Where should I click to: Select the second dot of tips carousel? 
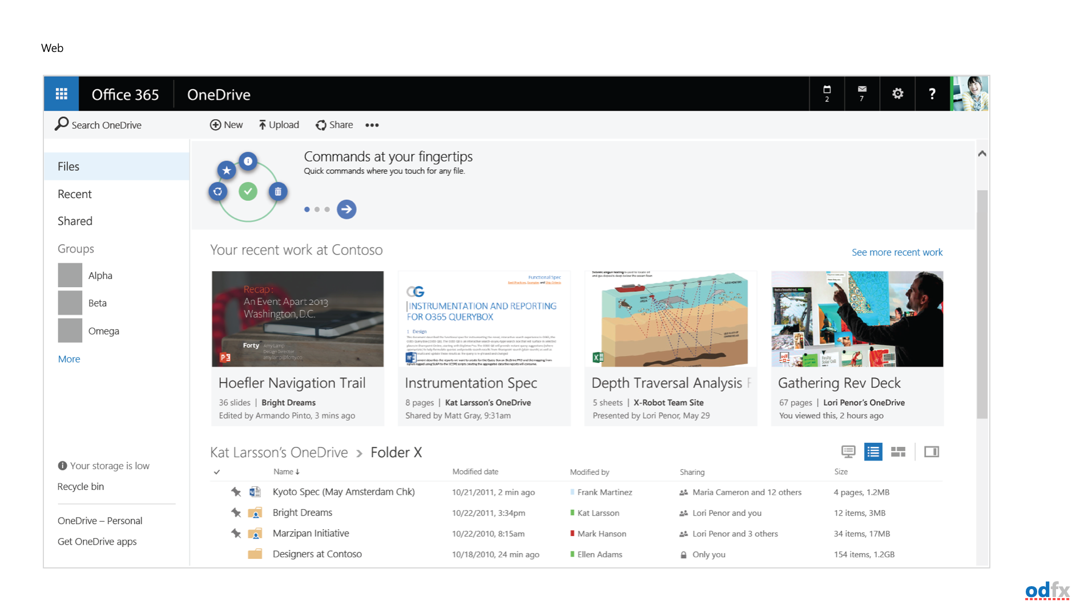click(x=317, y=209)
